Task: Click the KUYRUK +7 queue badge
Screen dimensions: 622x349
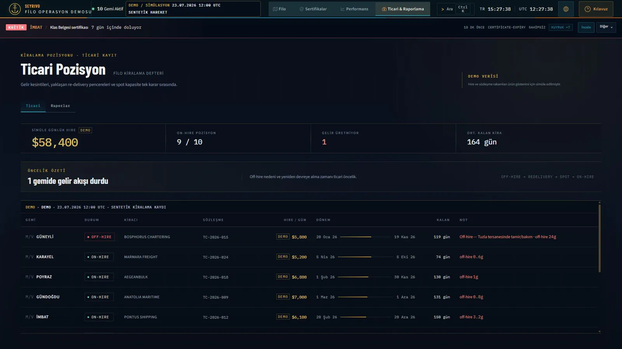Action: [x=561, y=27]
